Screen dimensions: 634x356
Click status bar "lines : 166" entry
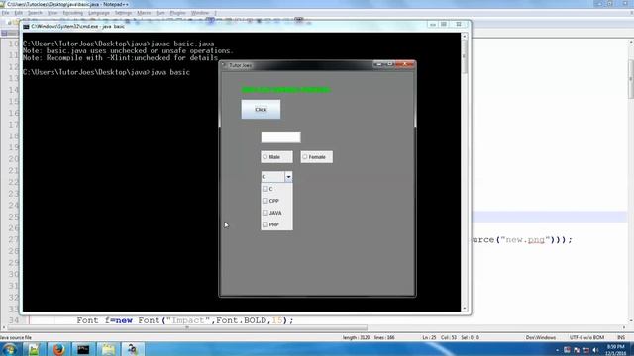pyautogui.click(x=384, y=337)
